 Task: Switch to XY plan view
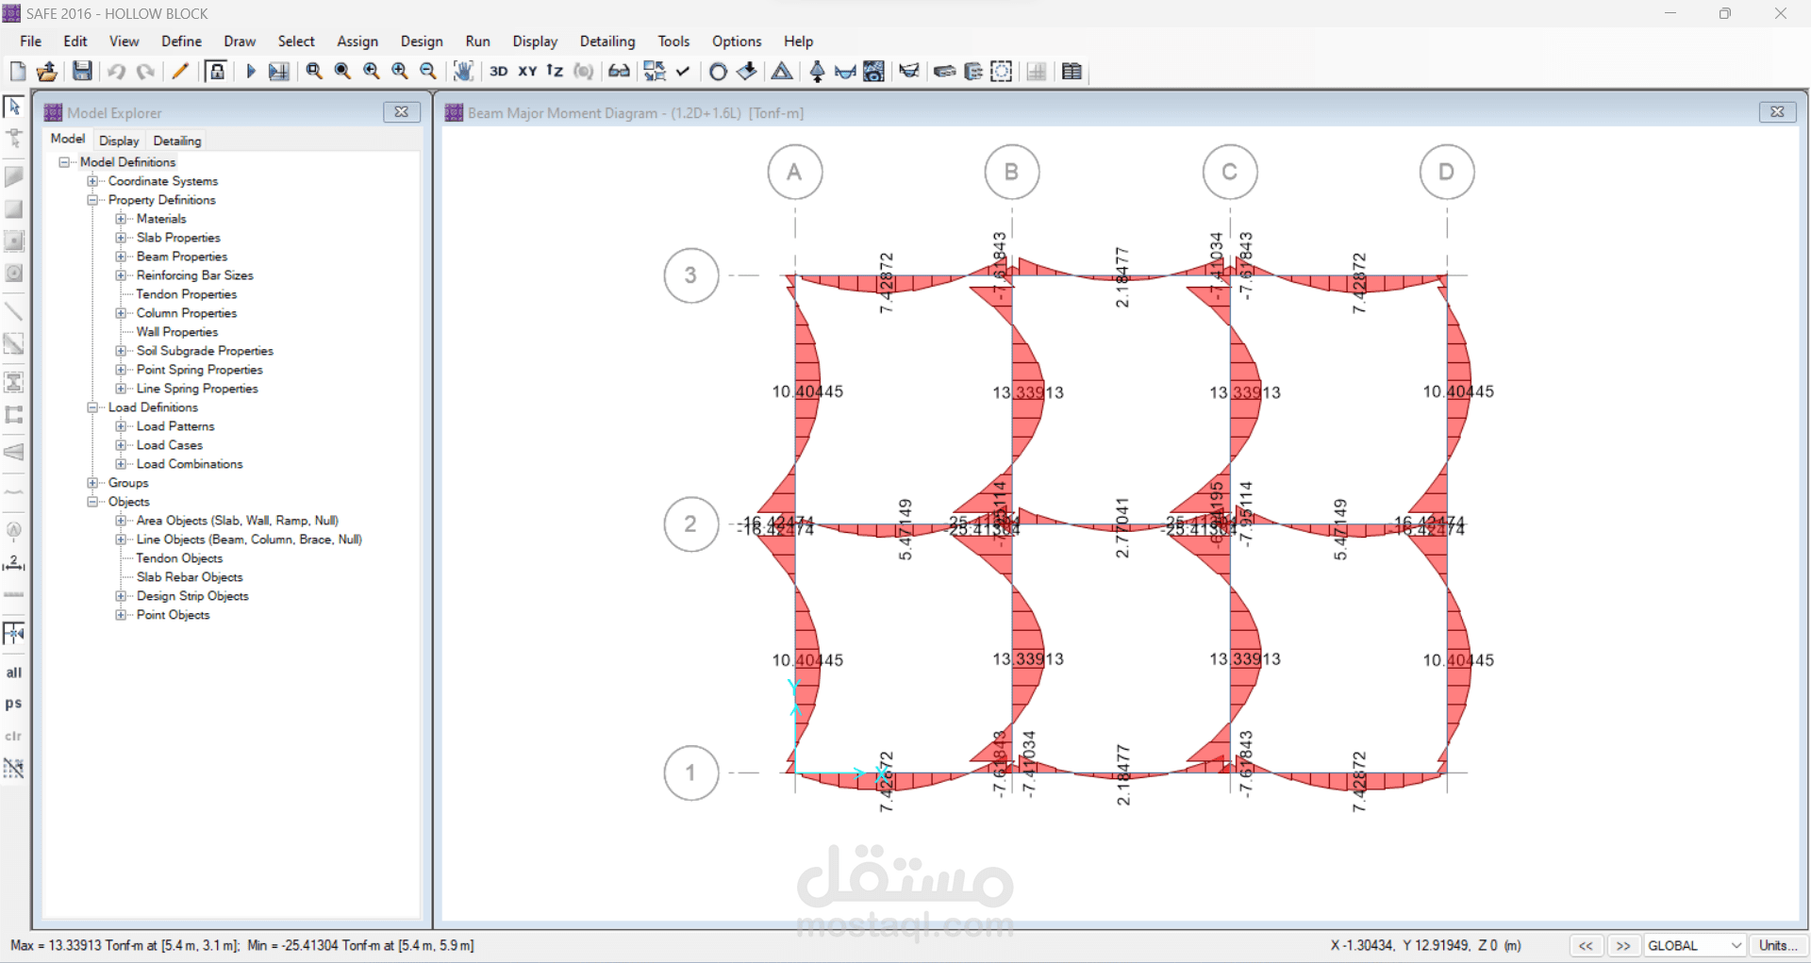[x=527, y=72]
